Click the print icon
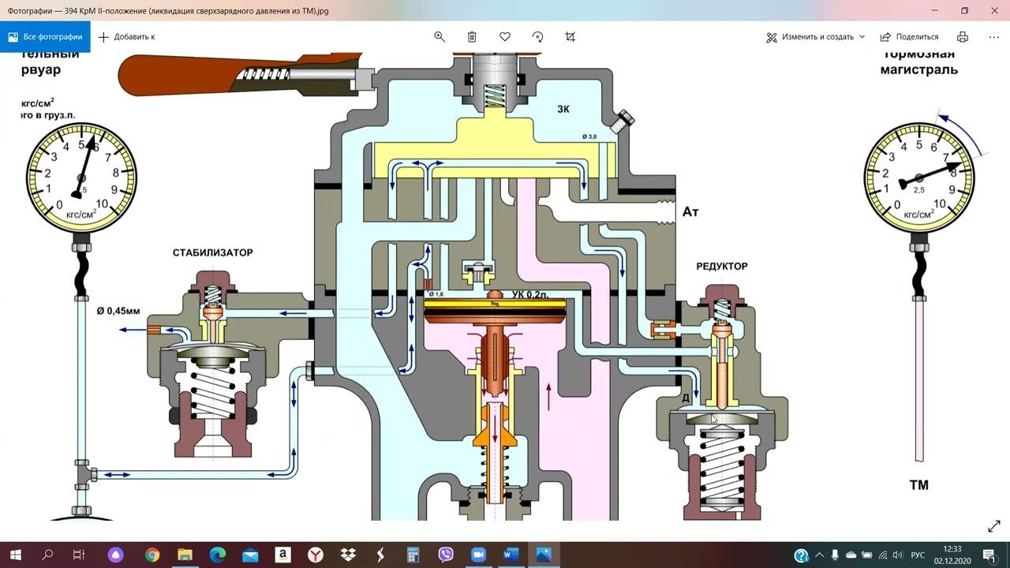This screenshot has width=1010, height=568. click(x=962, y=37)
